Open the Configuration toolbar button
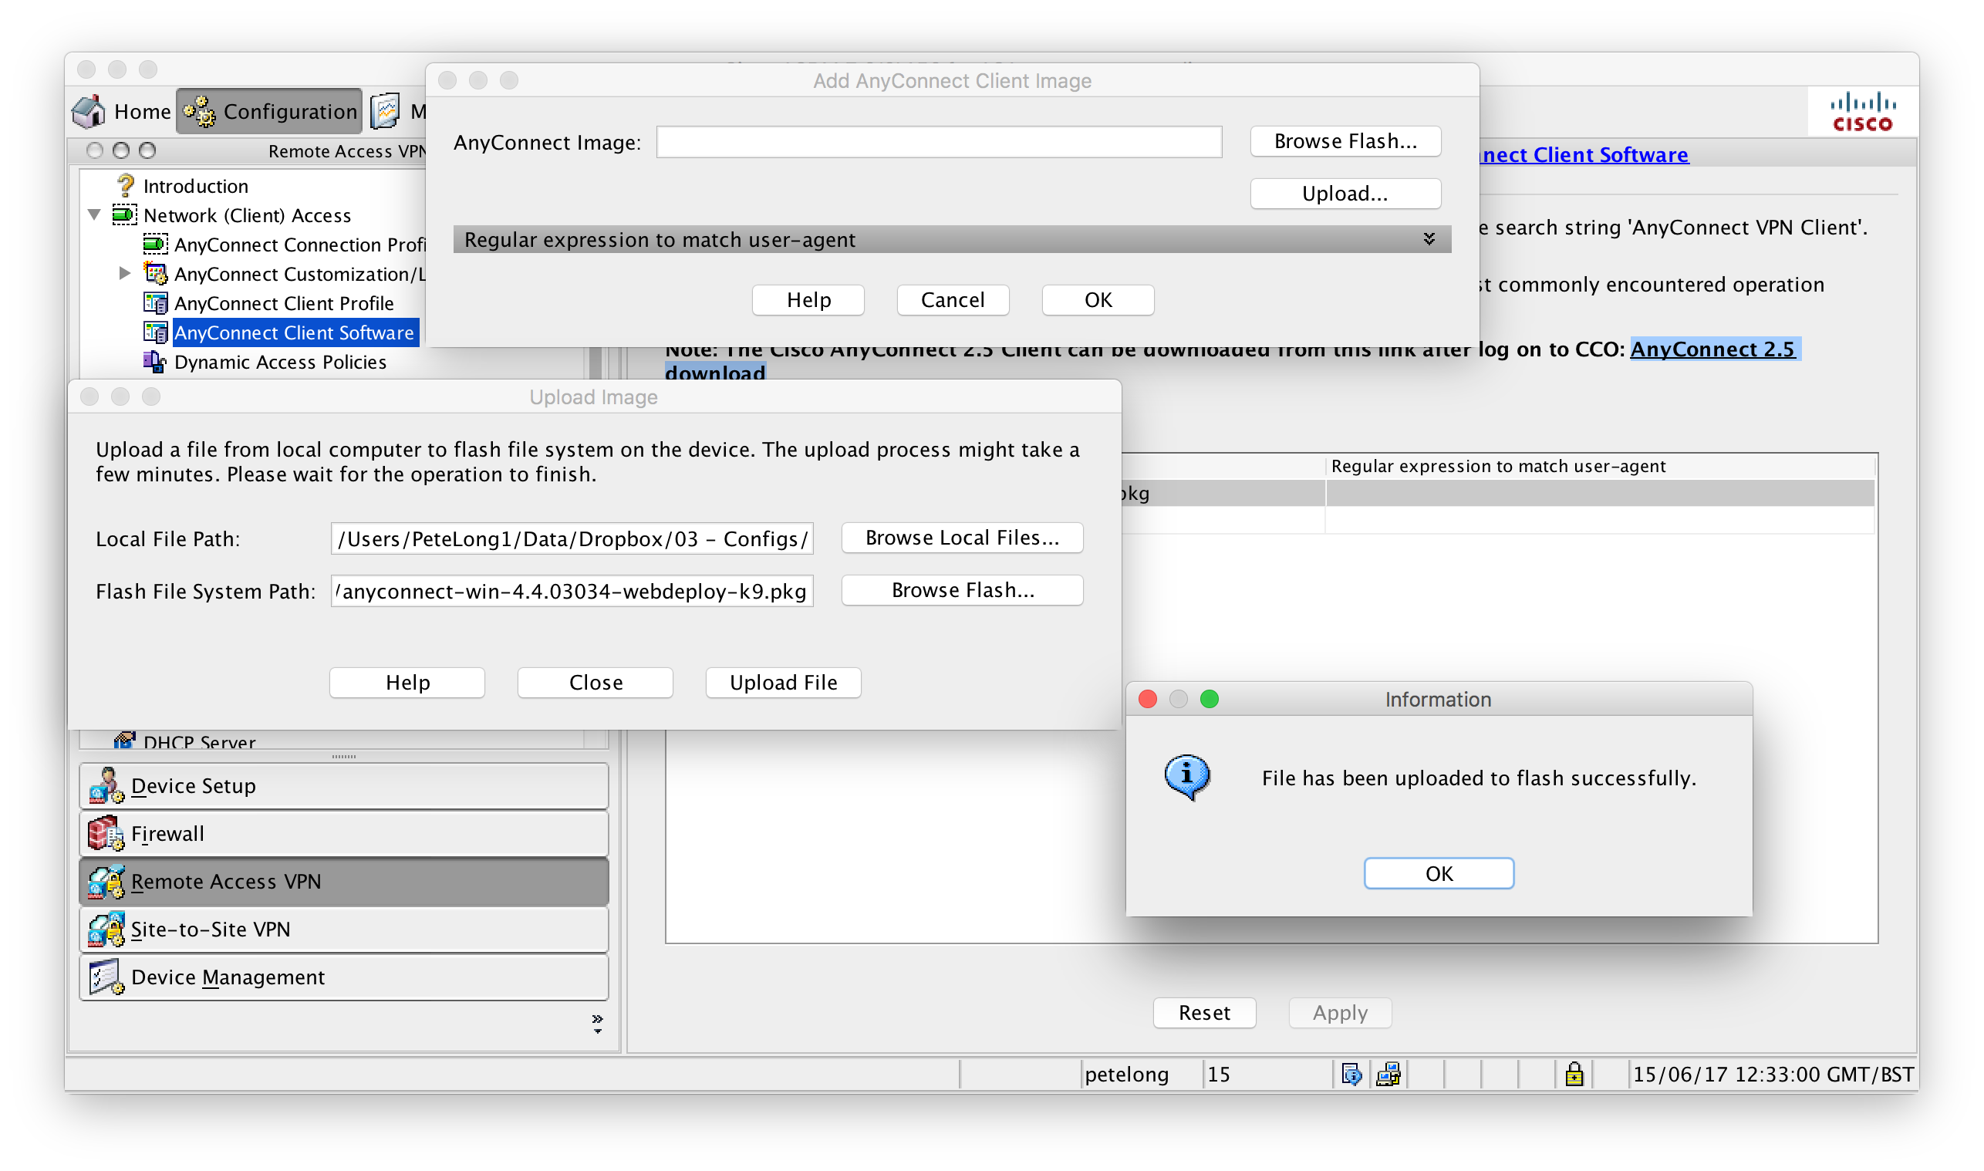 point(270,111)
